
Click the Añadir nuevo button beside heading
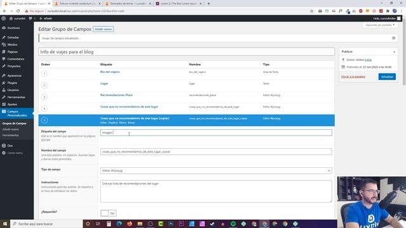click(103, 29)
